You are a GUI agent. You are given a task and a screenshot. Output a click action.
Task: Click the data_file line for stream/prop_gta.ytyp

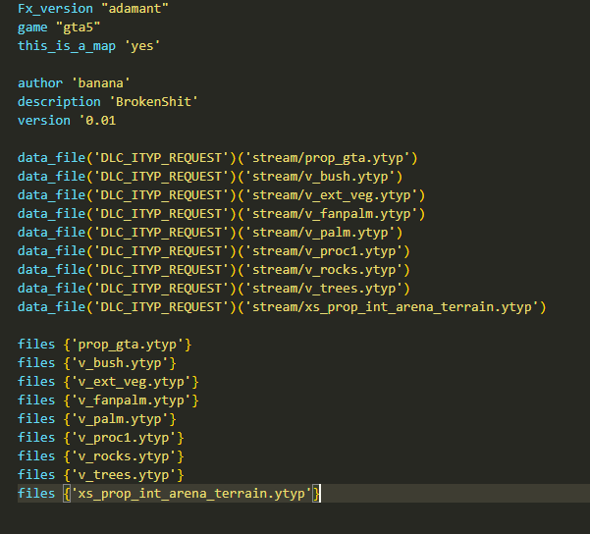tap(218, 158)
